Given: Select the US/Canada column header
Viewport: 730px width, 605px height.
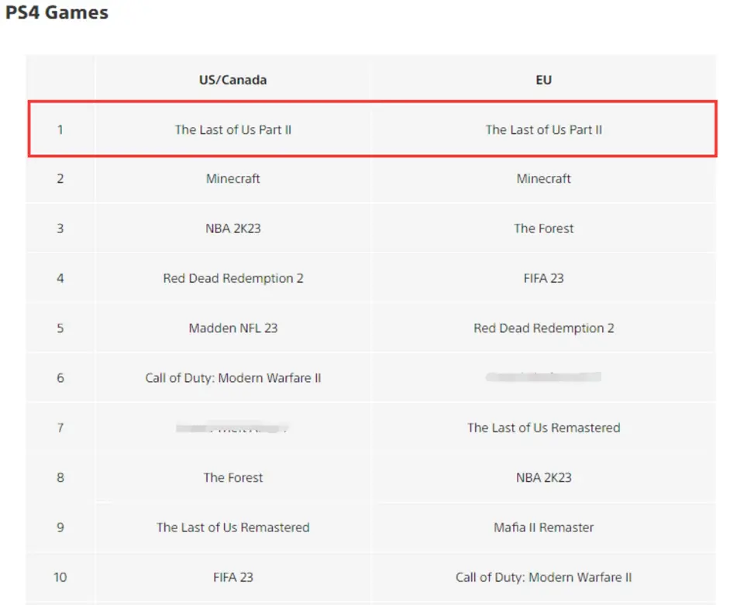Looking at the screenshot, I should 232,80.
